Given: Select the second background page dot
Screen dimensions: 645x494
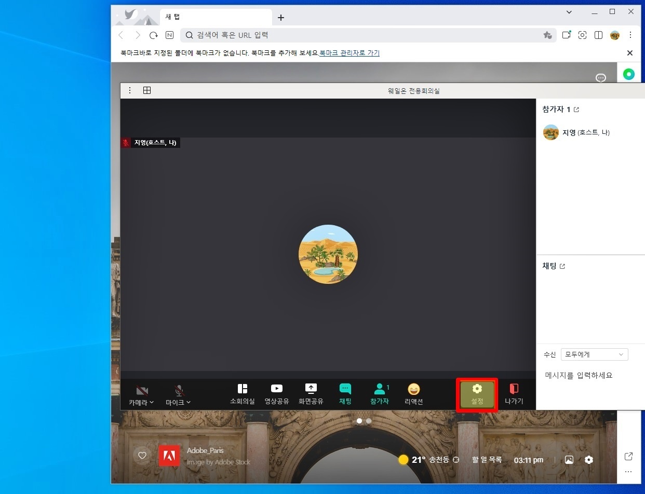Looking at the screenshot, I should pos(369,421).
